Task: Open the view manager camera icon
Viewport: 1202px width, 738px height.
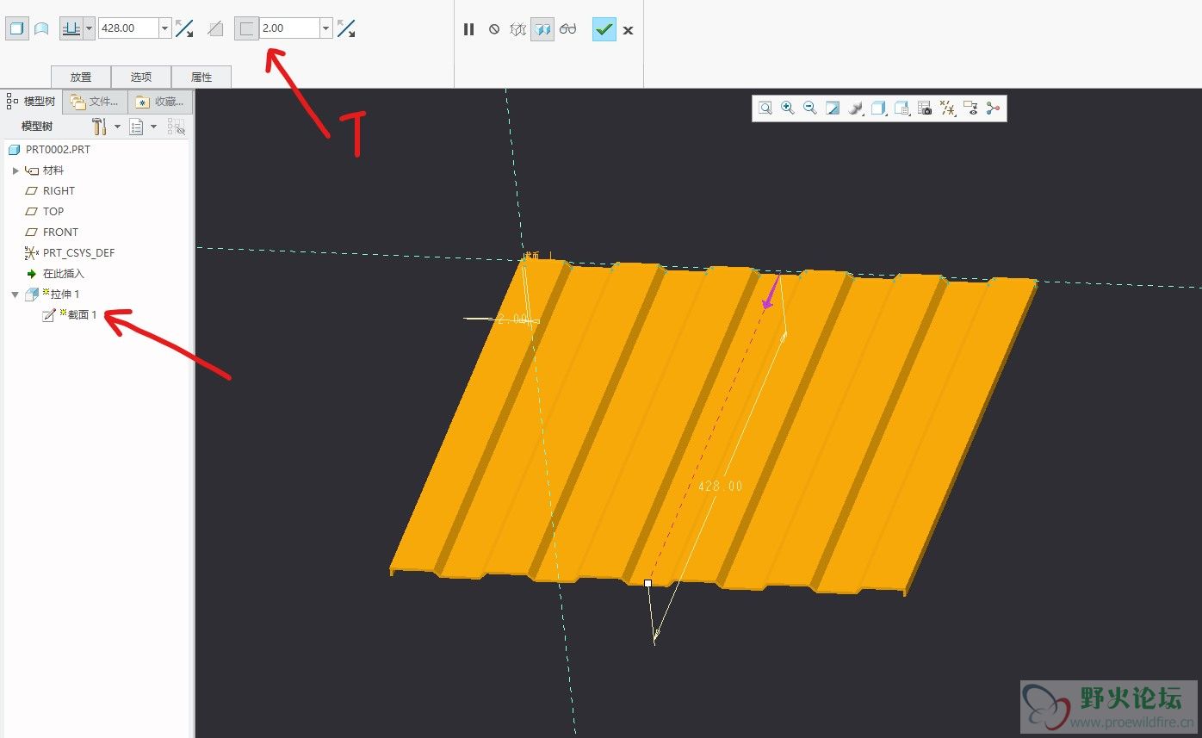Action: click(x=925, y=109)
